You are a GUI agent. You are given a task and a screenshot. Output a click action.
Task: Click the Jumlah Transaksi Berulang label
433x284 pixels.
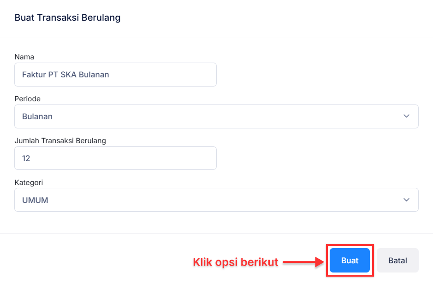click(x=60, y=140)
